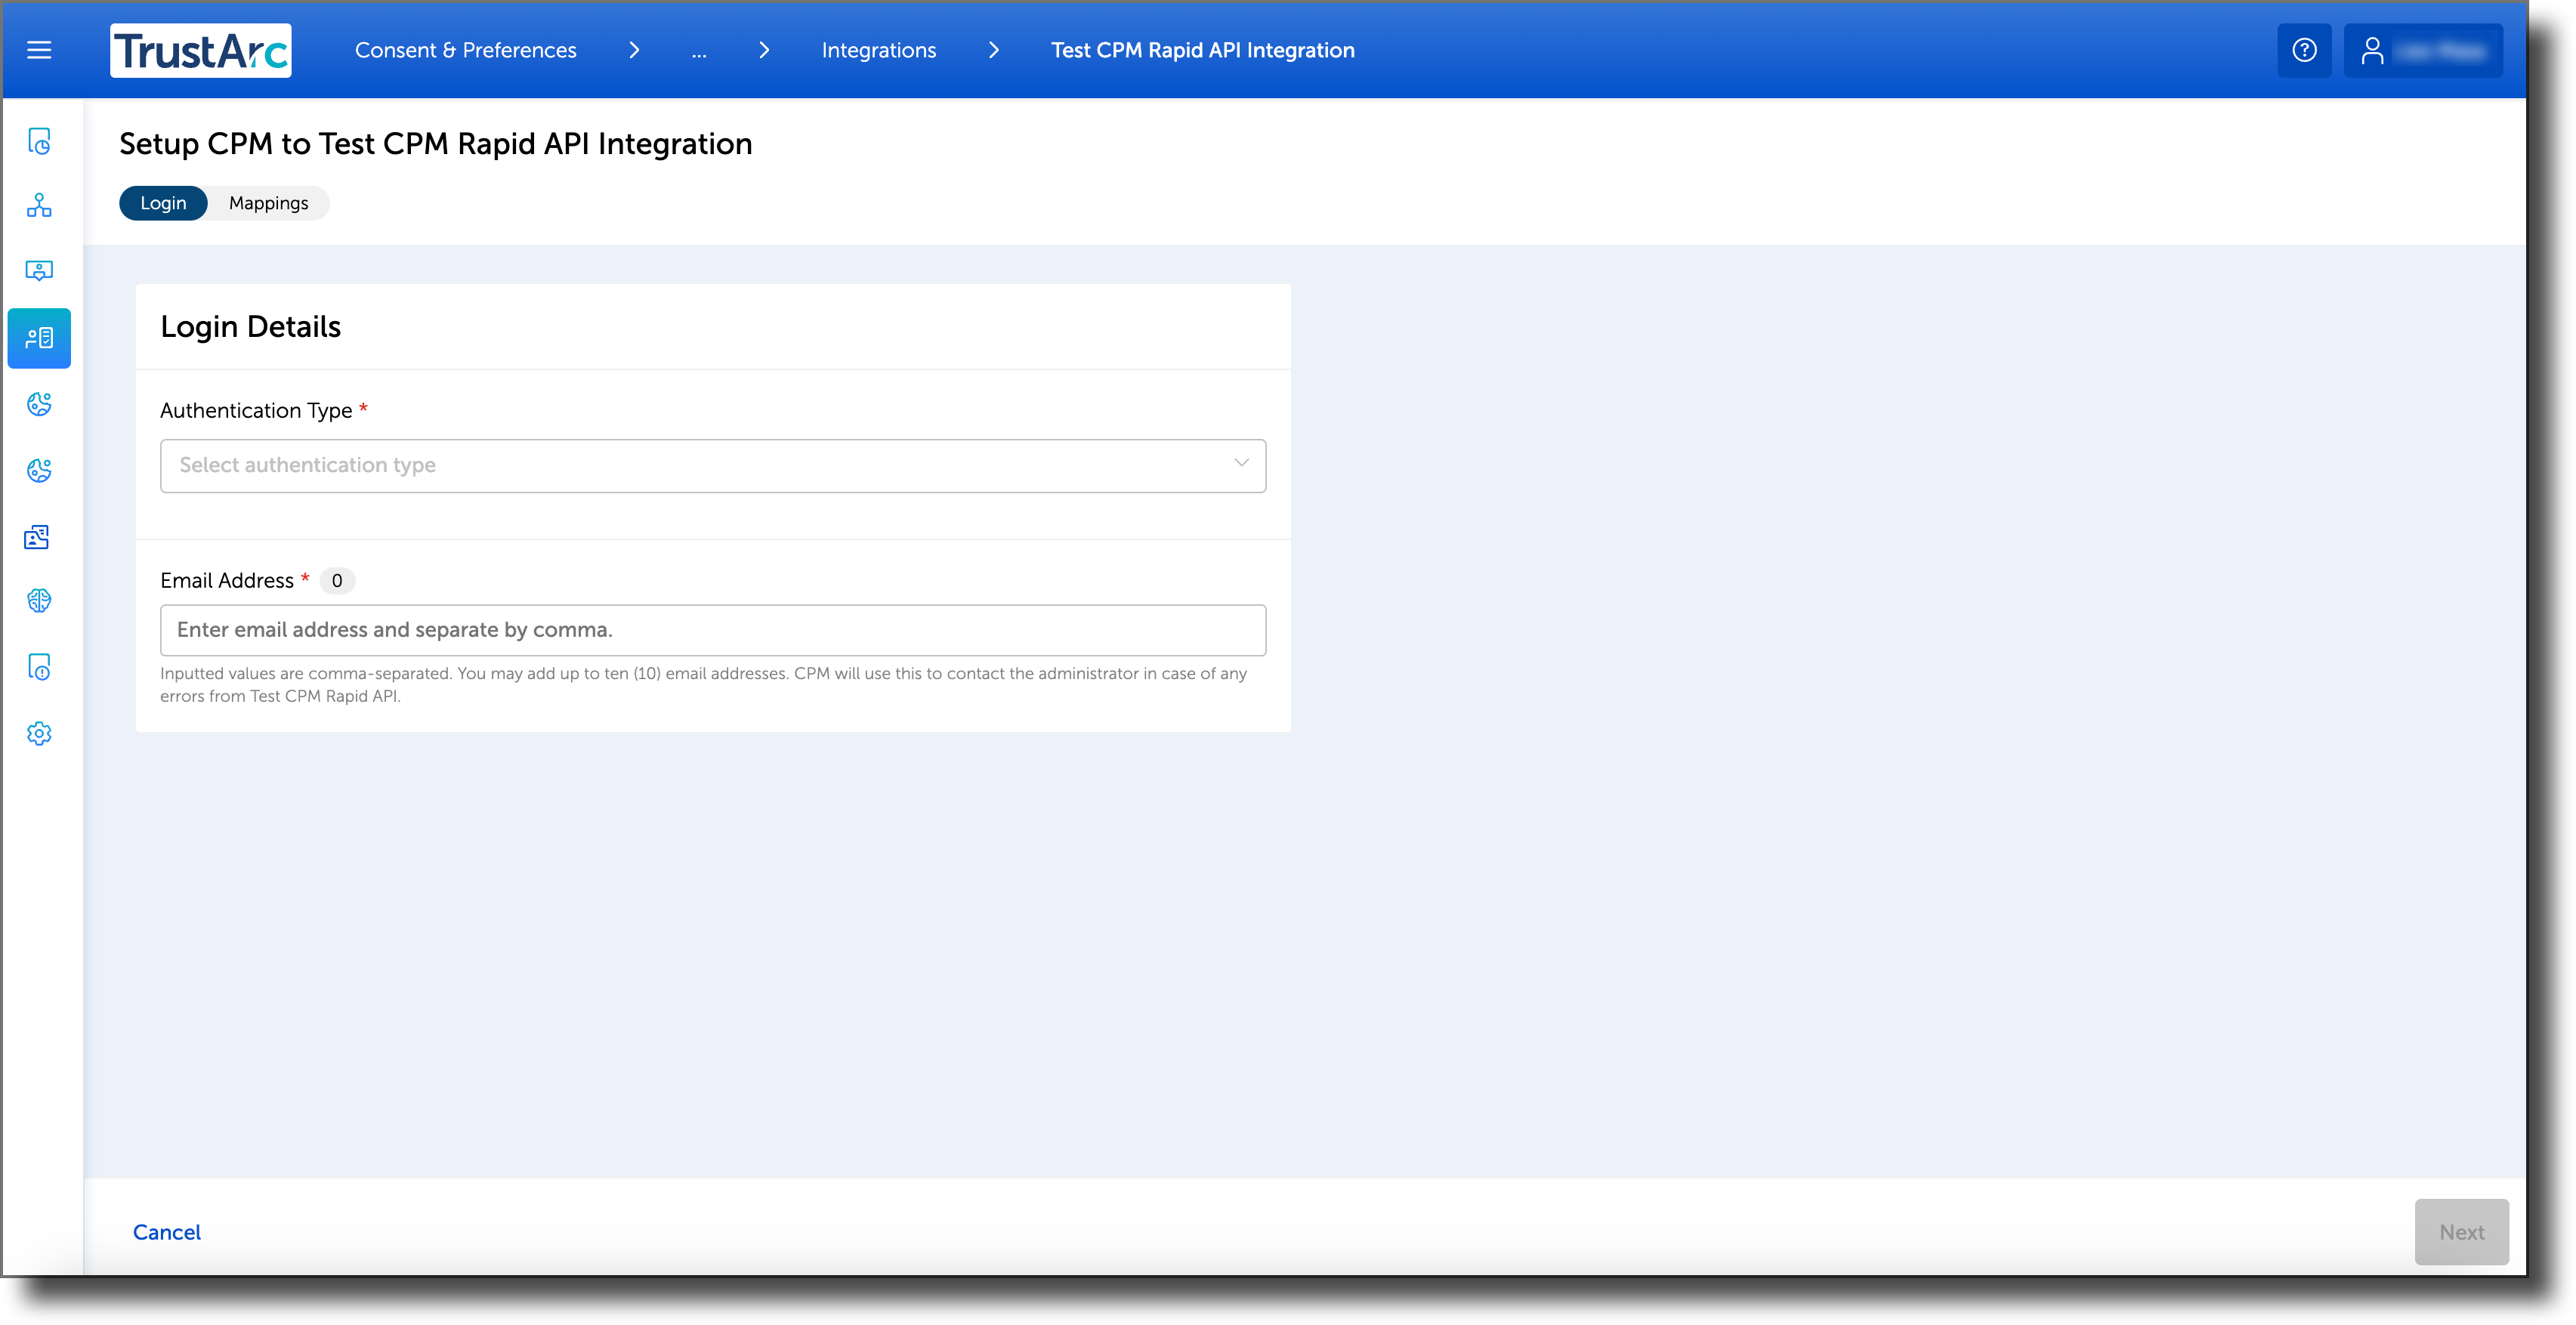Image resolution: width=2576 pixels, height=1325 pixels.
Task: Switch to the Mappings tab
Action: pos(268,203)
